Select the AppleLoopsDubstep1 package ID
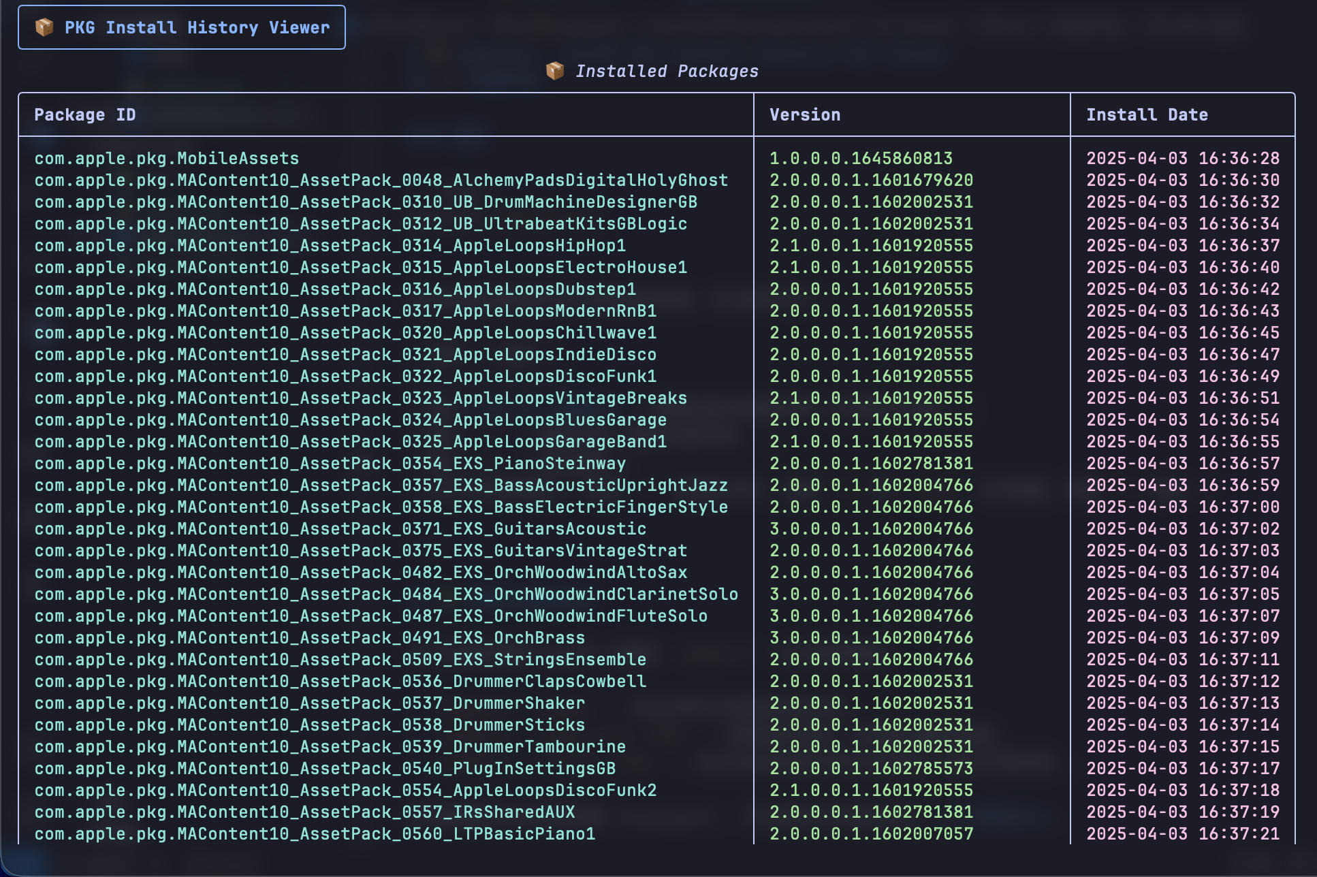 [335, 289]
